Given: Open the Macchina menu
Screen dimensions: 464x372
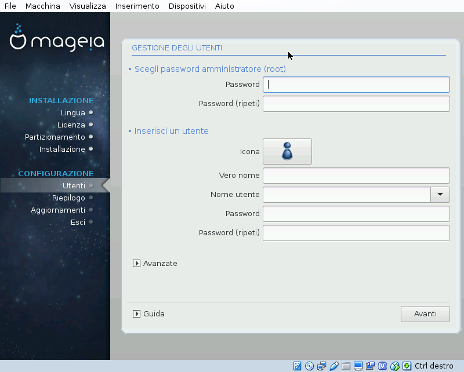Looking at the screenshot, I should pos(42,6).
